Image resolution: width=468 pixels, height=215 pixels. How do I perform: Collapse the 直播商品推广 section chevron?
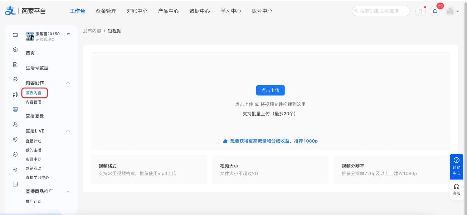pyautogui.click(x=68, y=191)
